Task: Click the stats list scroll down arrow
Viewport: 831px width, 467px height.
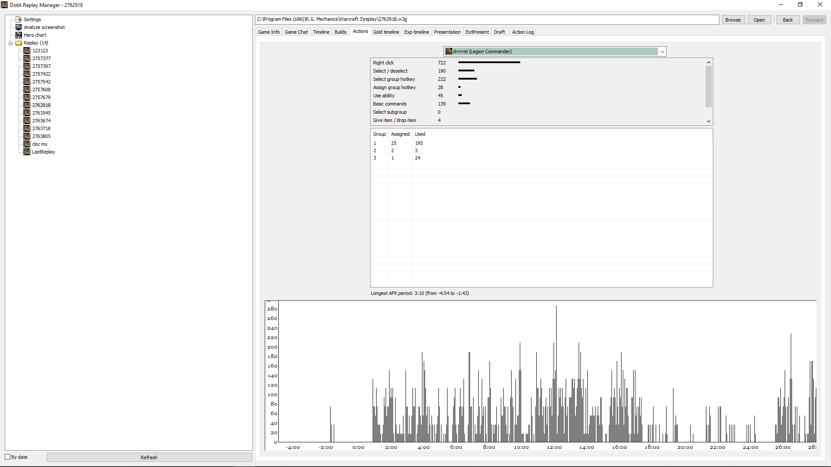Action: point(709,122)
